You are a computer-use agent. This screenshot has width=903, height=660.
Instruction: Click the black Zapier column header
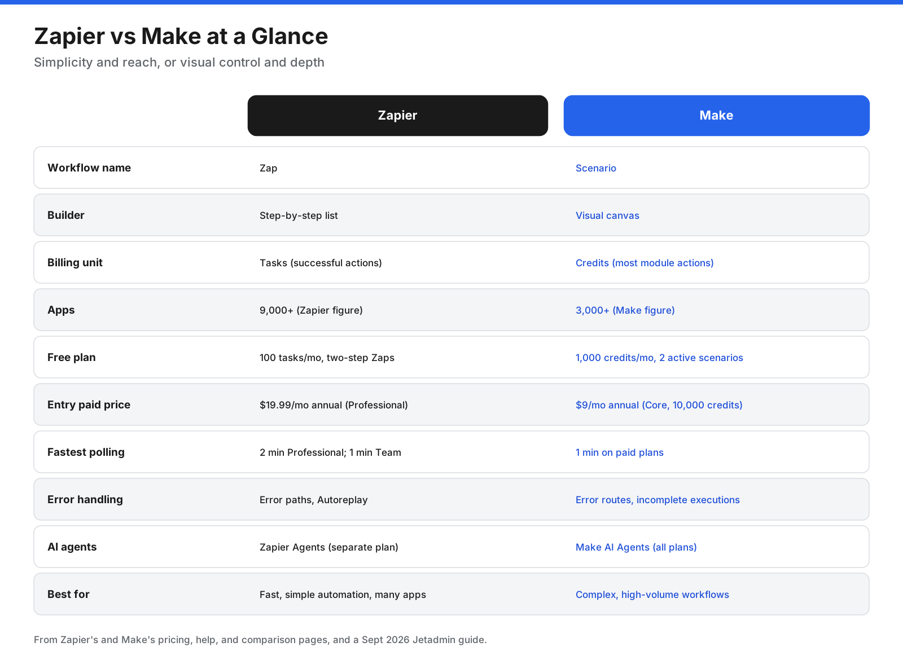click(398, 116)
